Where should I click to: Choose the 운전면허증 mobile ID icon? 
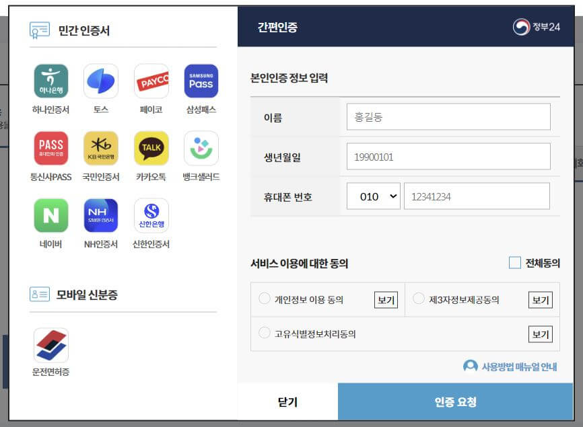(51, 345)
